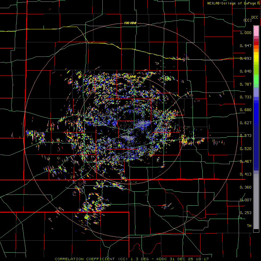
Task: Click the 0.787 scale value
Action: pyautogui.click(x=246, y=84)
